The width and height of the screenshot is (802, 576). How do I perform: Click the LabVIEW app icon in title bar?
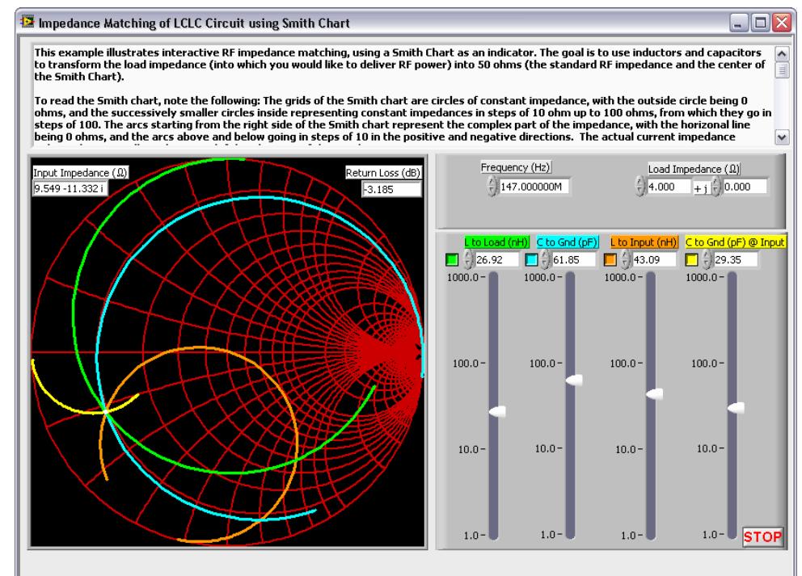pos(27,22)
